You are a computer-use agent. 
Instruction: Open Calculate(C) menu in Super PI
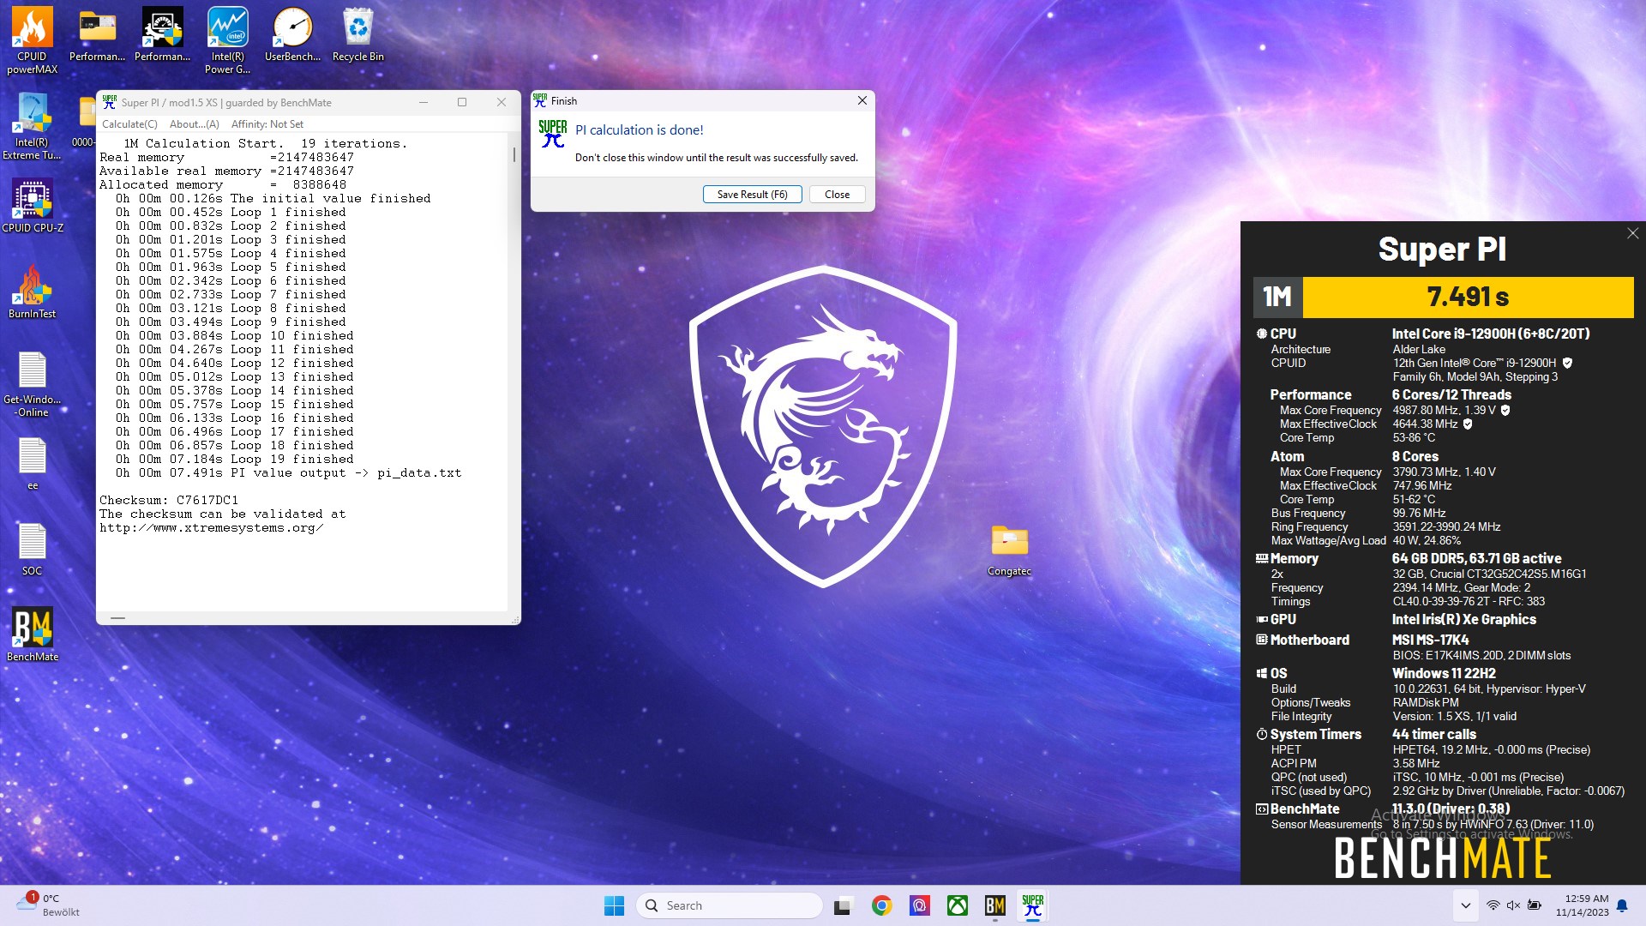[x=129, y=124]
